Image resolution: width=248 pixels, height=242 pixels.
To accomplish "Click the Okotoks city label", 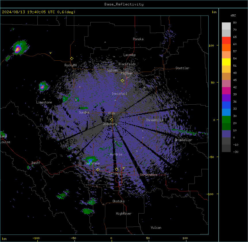I will click(119, 201).
